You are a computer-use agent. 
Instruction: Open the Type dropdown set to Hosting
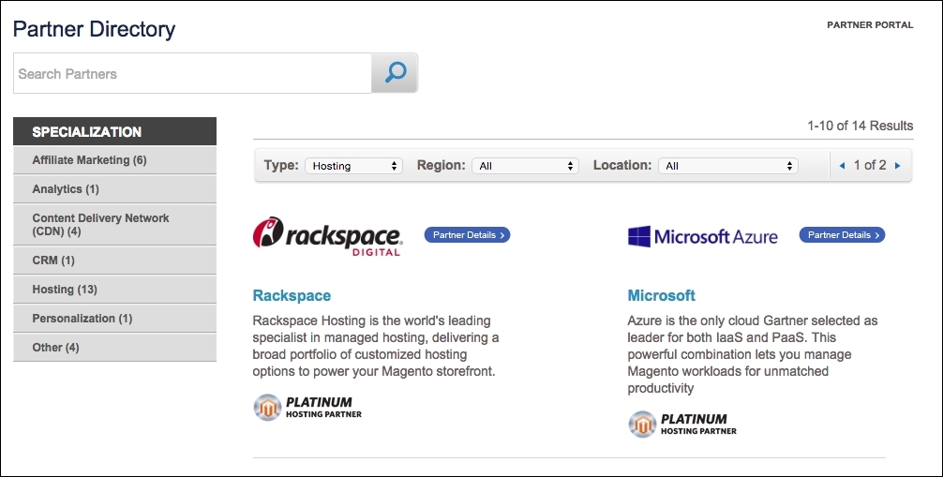(353, 166)
